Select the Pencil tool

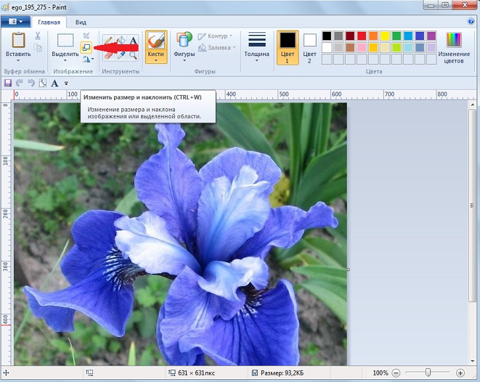coord(107,40)
